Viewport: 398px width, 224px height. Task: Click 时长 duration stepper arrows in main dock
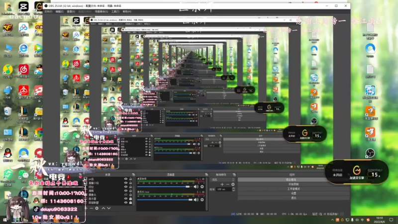pyautogui.click(x=233, y=189)
